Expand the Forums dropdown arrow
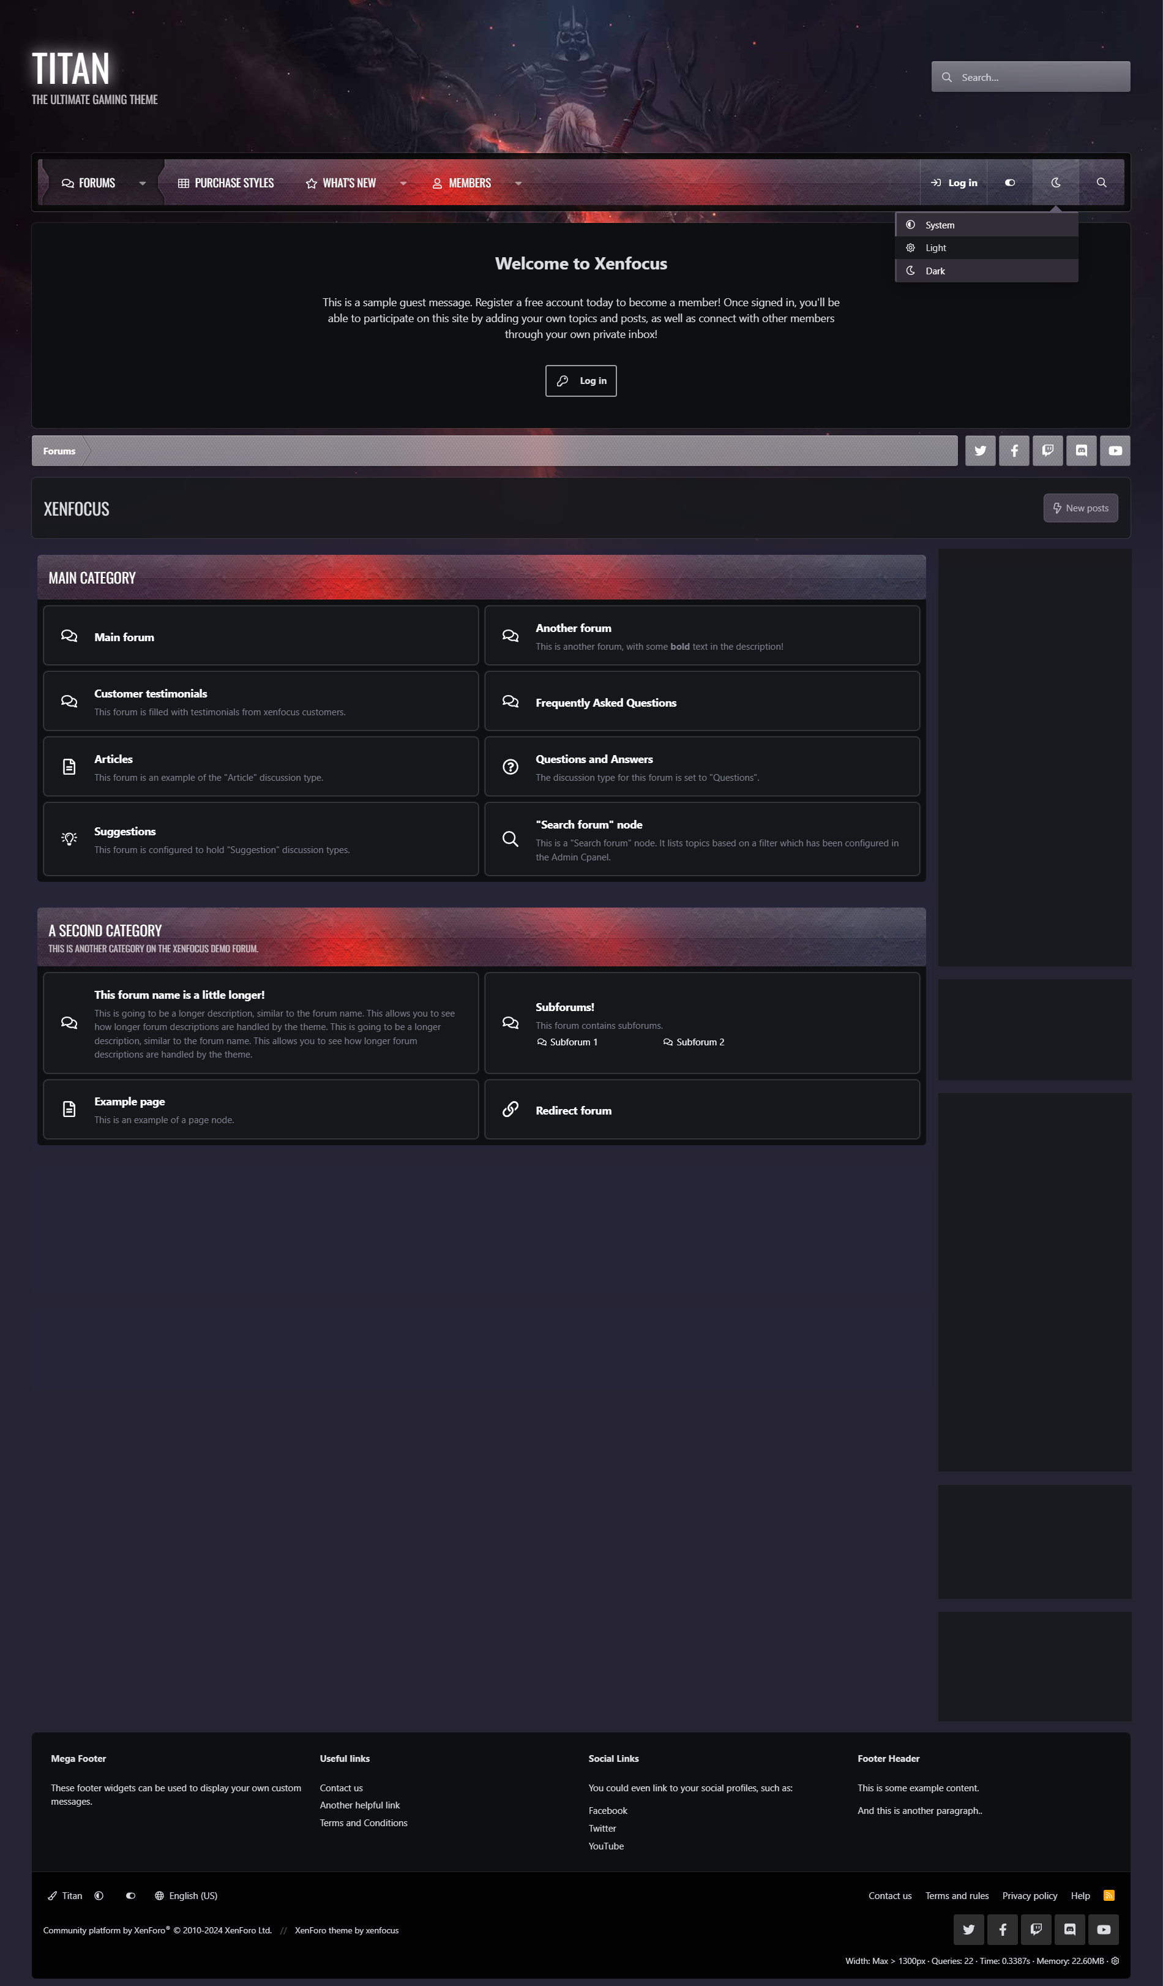 click(x=143, y=184)
